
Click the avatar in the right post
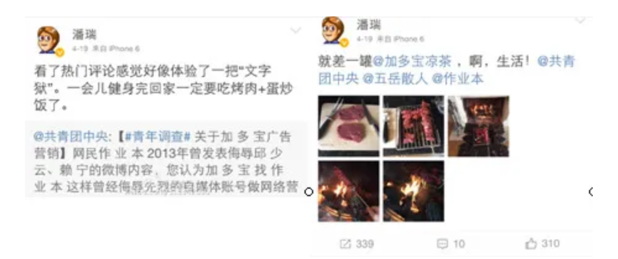pyautogui.click(x=334, y=31)
